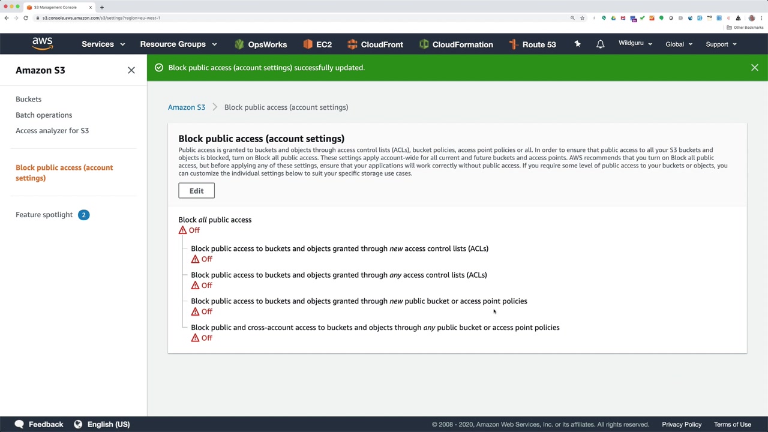The width and height of the screenshot is (768, 432).
Task: Click the Amazon S3 sidebar heading
Action: (x=40, y=70)
